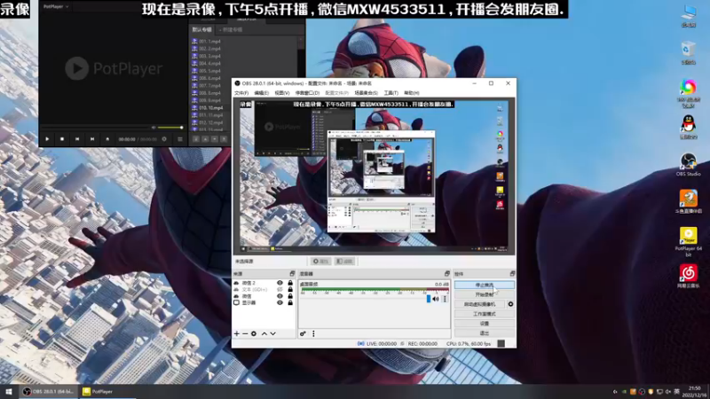
Task: Open desktop audio track options dots
Action: click(445, 299)
